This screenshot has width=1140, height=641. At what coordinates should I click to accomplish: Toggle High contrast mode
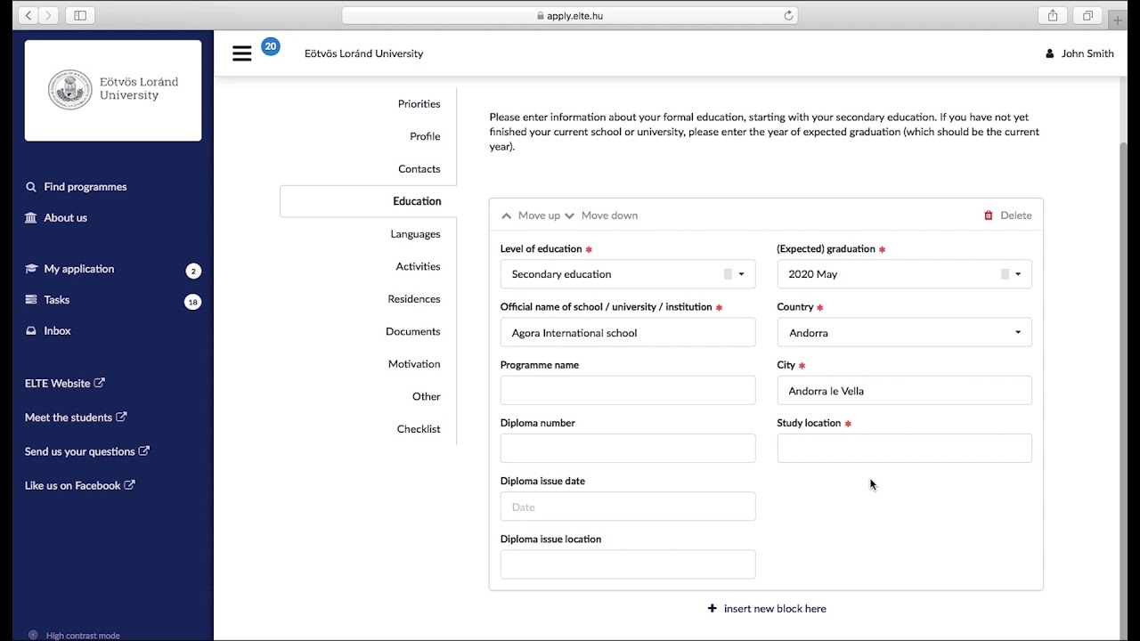pos(73,635)
